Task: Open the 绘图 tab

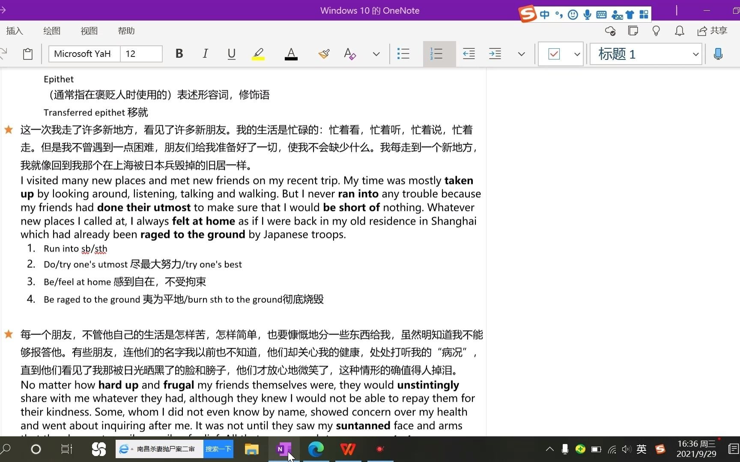Action: click(52, 31)
